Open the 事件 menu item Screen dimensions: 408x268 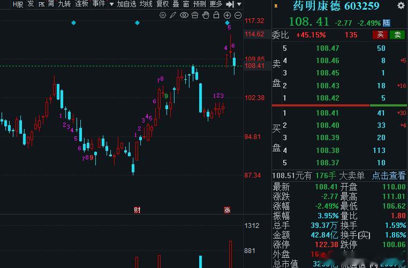tap(99, 4)
